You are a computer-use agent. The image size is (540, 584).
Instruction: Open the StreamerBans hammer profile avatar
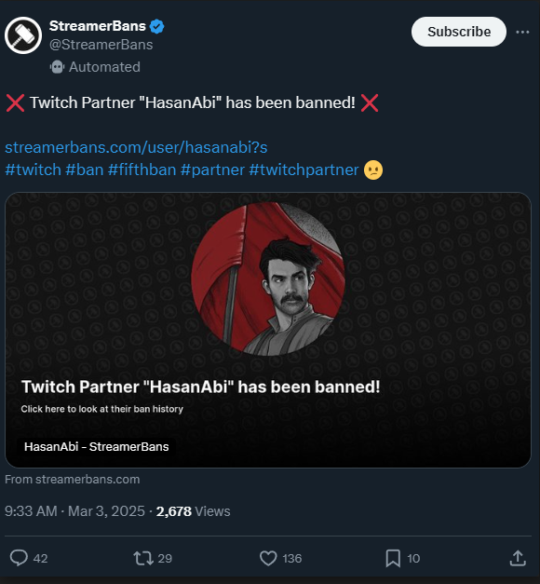coord(23,35)
